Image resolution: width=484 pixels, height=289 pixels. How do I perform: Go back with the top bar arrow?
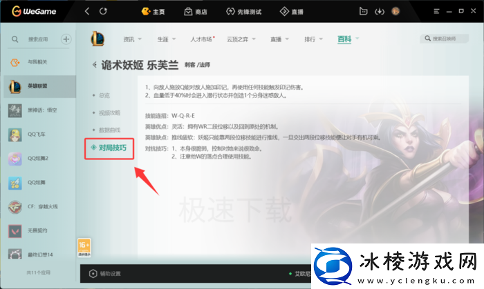(x=87, y=12)
